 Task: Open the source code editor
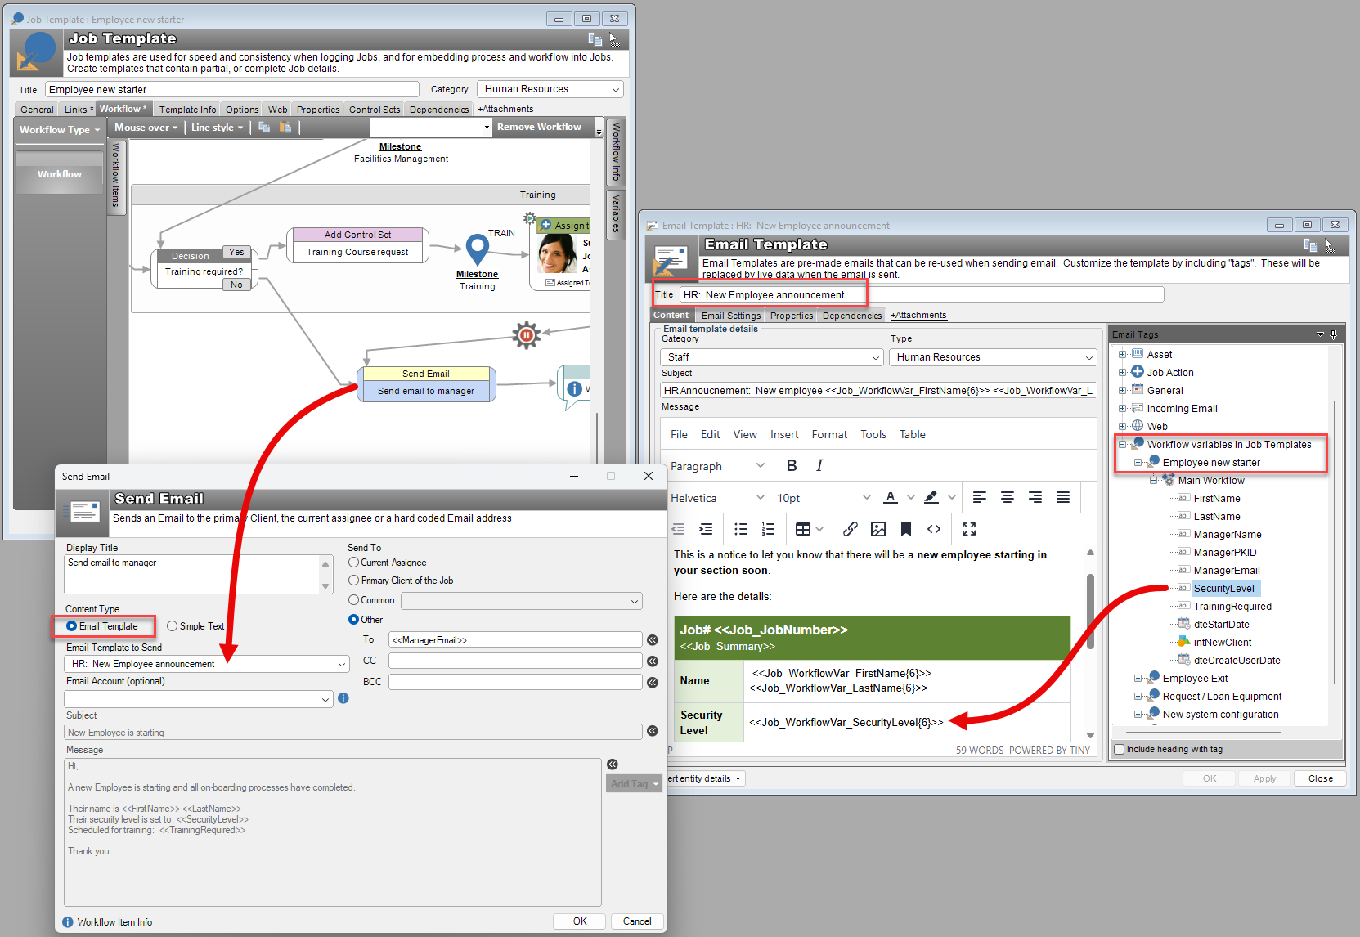coord(934,529)
